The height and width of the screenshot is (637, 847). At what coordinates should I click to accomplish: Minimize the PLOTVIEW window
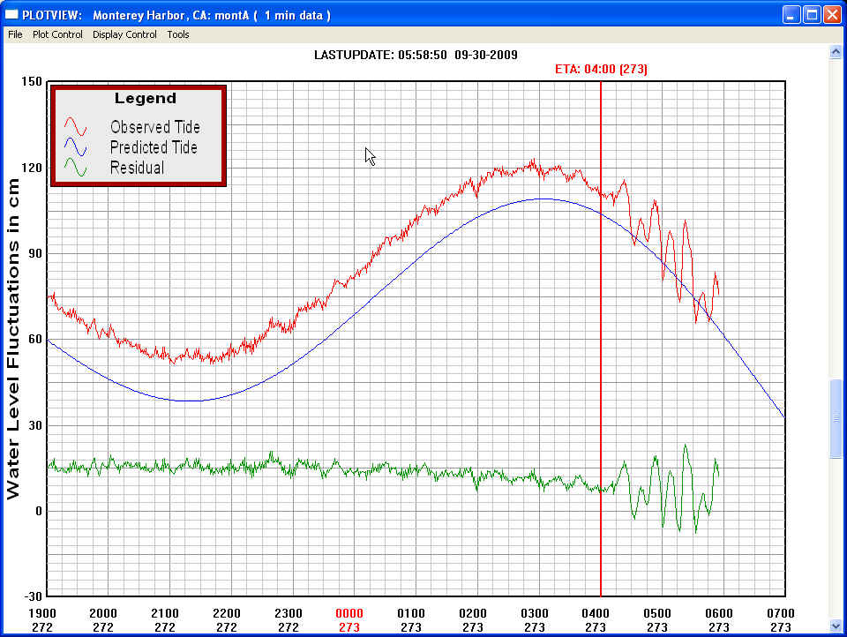point(791,15)
